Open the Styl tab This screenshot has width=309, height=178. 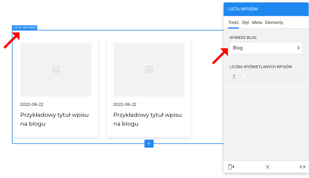click(245, 23)
